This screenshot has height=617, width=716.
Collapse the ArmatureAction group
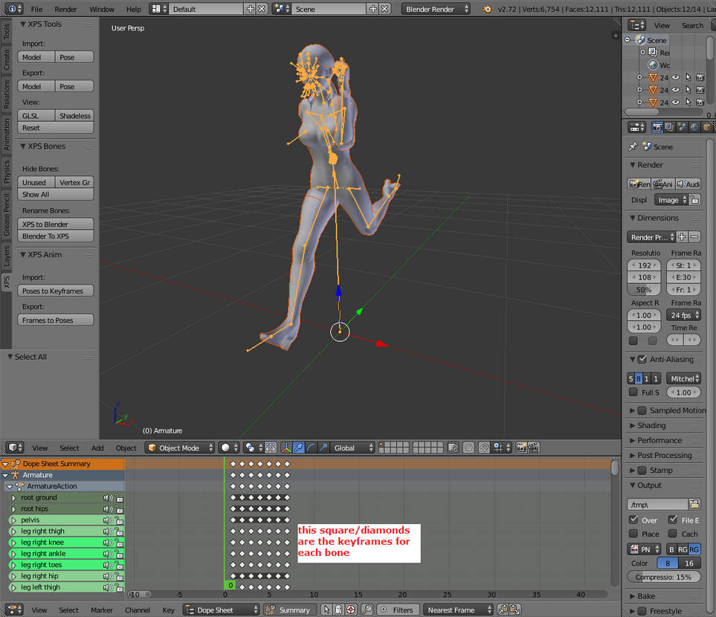click(10, 486)
